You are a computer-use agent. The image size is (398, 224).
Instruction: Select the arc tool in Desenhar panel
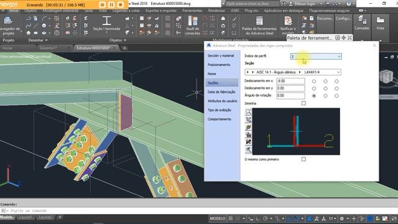tap(44, 18)
